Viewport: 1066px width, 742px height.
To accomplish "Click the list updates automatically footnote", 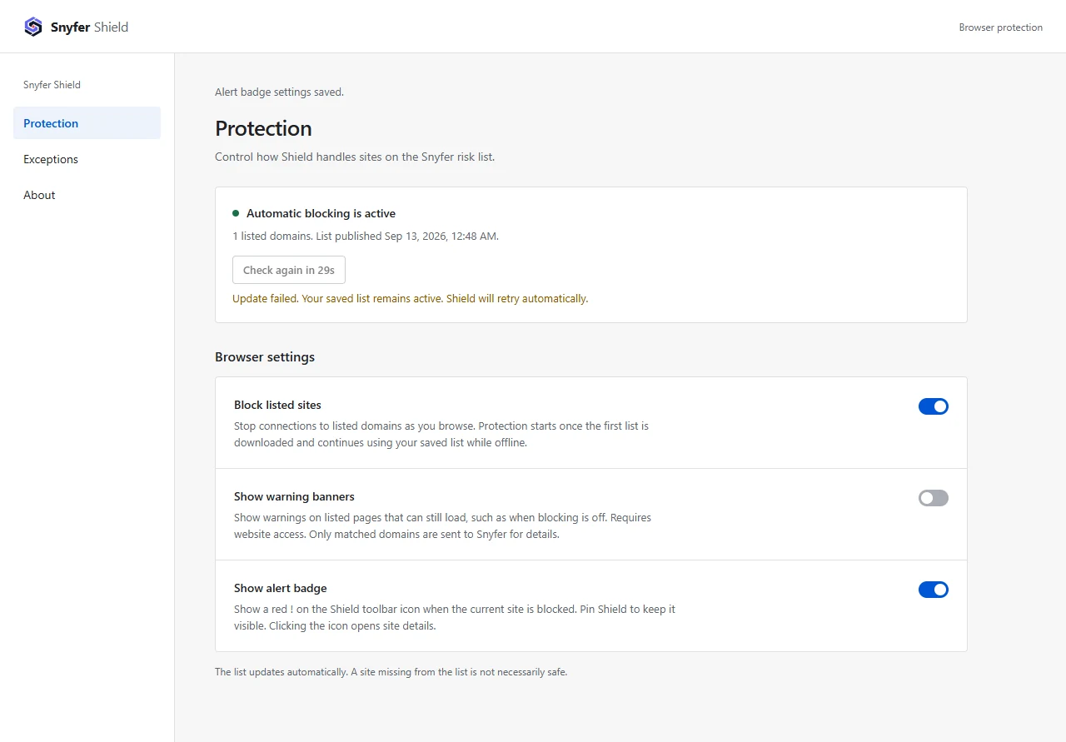I will tap(391, 672).
